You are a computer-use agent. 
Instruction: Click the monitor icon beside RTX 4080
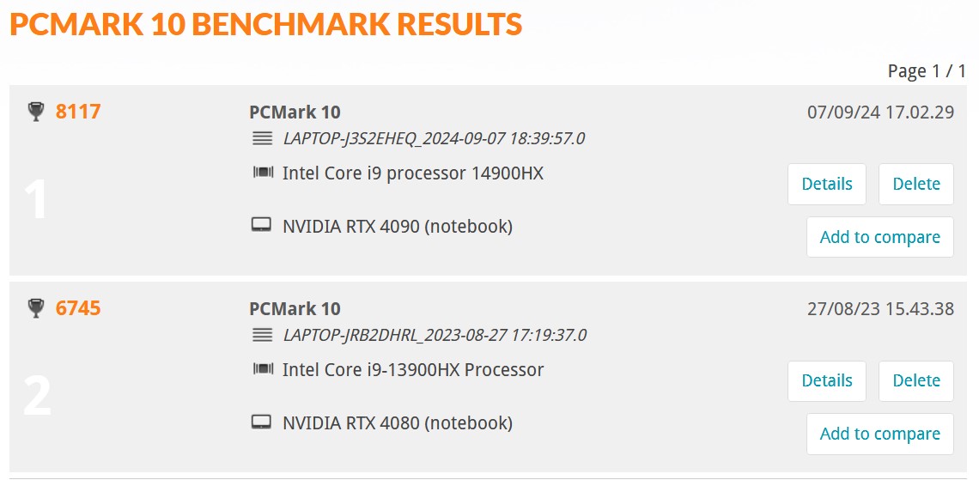tap(262, 422)
